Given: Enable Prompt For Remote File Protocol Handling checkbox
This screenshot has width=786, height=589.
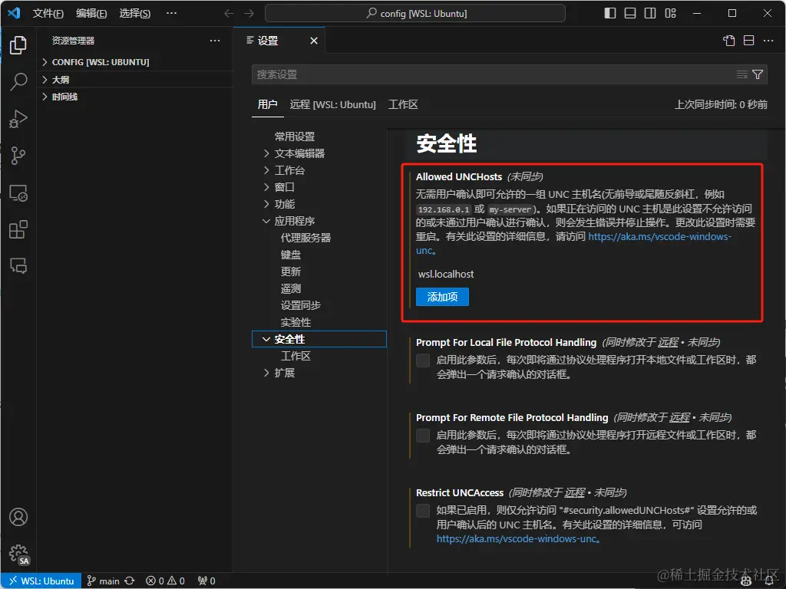Looking at the screenshot, I should 423,436.
